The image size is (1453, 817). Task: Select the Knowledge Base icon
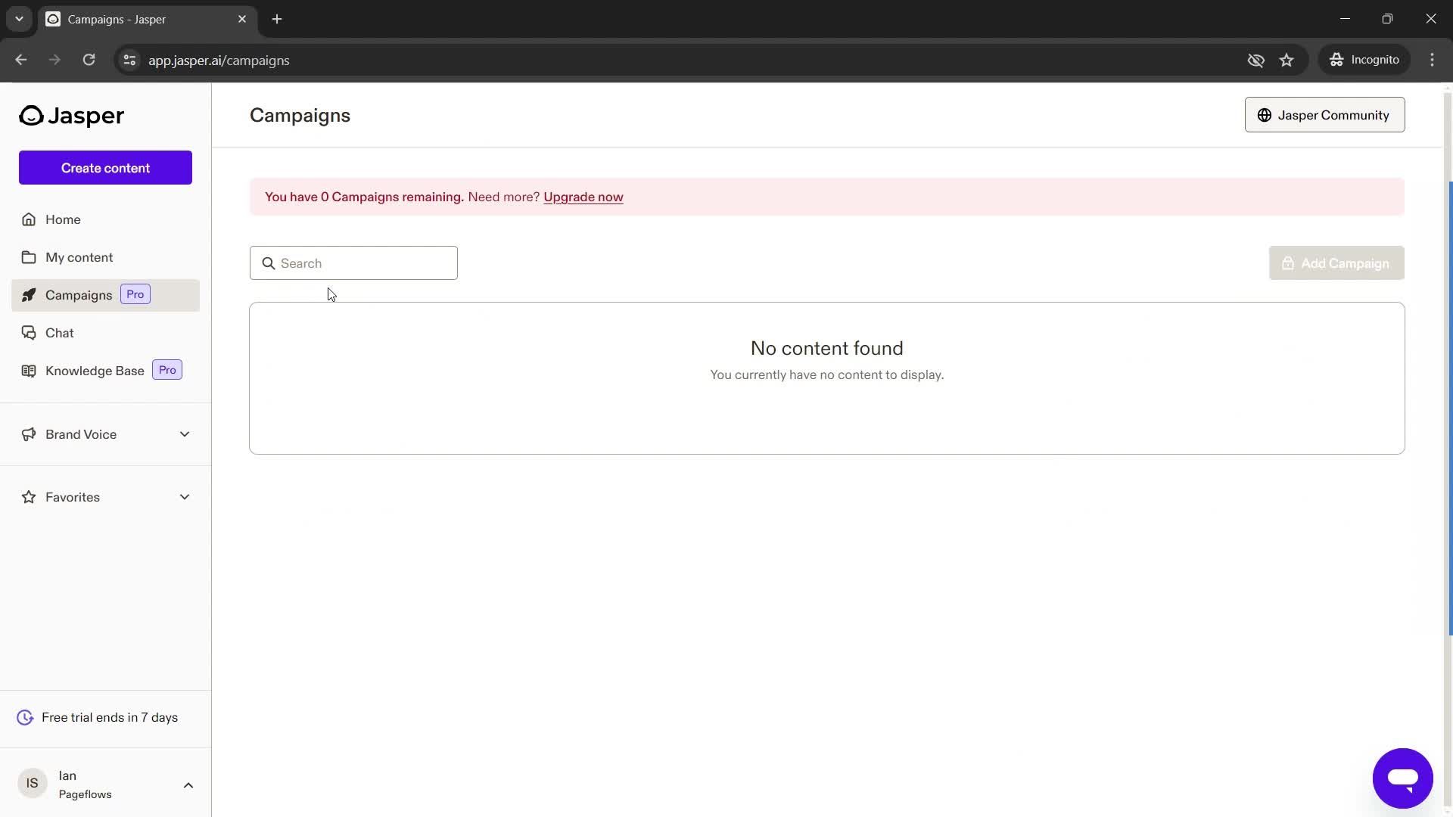pyautogui.click(x=28, y=370)
